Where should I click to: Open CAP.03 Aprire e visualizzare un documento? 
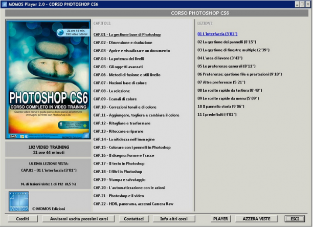click(132, 51)
